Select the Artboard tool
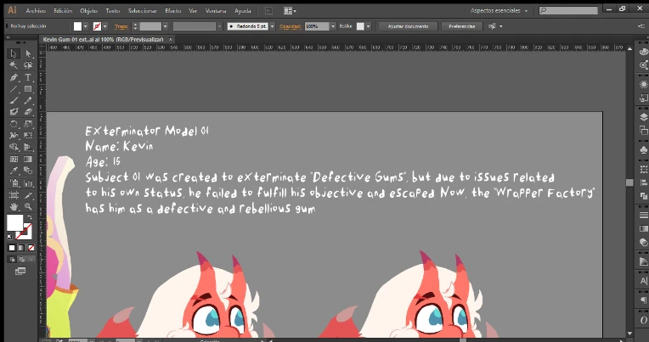The image size is (649, 342). [x=14, y=195]
